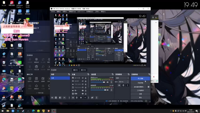Undock the 场景 panel with its float icon

[69, 74]
